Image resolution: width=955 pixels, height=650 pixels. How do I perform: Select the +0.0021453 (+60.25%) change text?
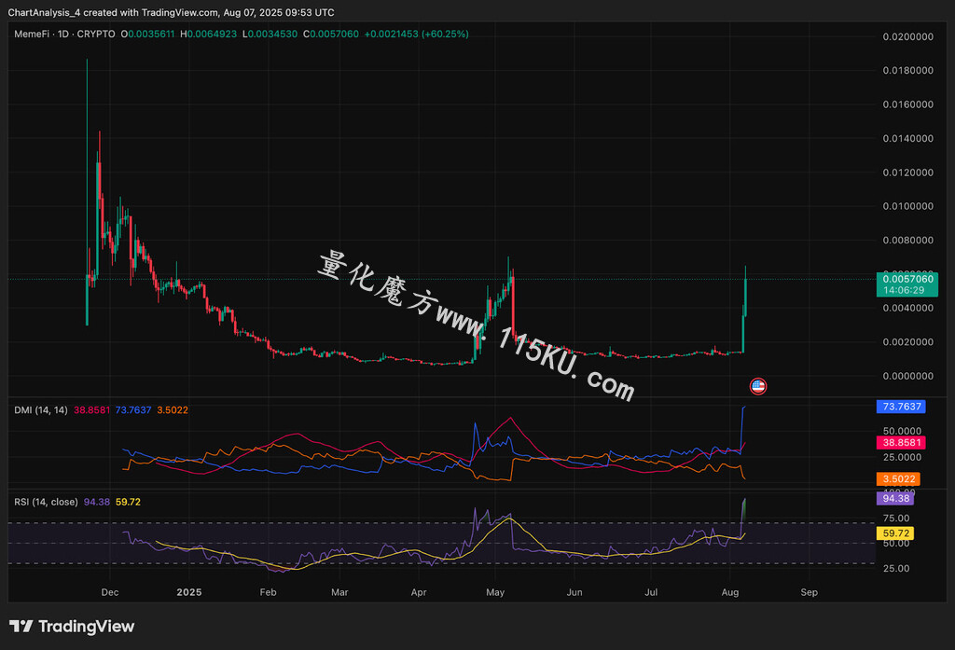(x=417, y=35)
